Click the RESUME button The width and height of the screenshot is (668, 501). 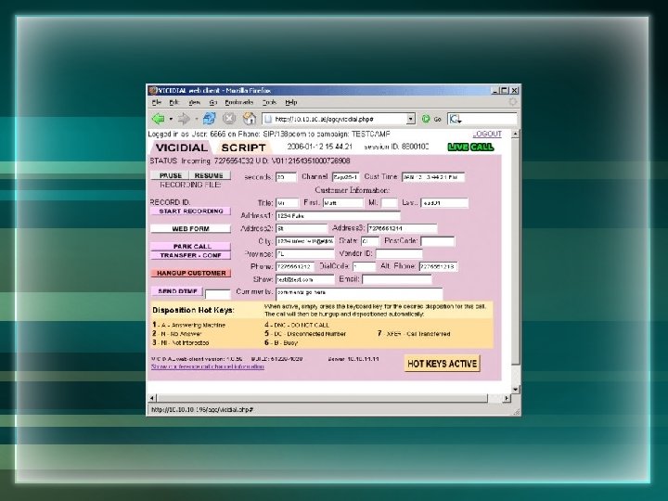pos(210,175)
